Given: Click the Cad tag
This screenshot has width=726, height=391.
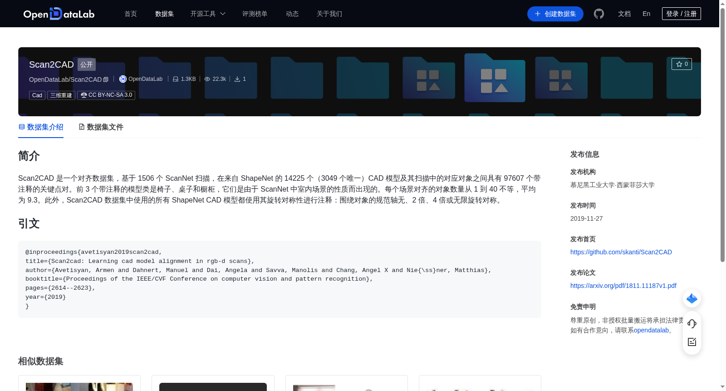Looking at the screenshot, I should [37, 95].
